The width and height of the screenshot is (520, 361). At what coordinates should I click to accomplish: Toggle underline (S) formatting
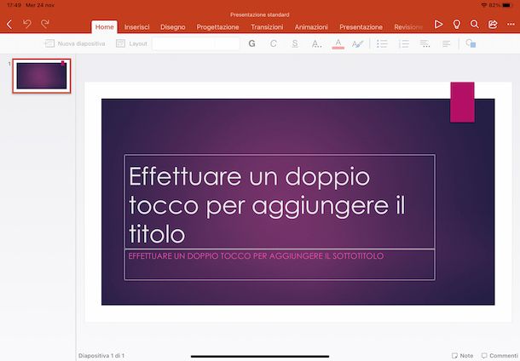295,43
